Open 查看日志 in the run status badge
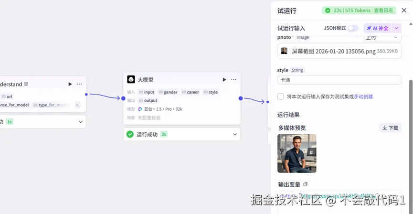Screen dimensions: 413x214 point(383,11)
